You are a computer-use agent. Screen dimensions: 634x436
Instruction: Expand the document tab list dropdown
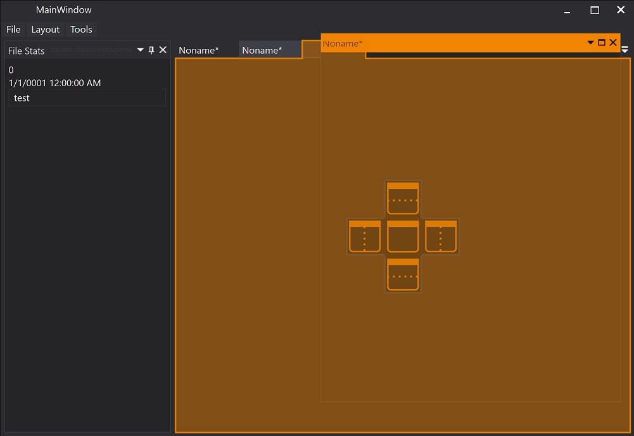pyautogui.click(x=625, y=49)
